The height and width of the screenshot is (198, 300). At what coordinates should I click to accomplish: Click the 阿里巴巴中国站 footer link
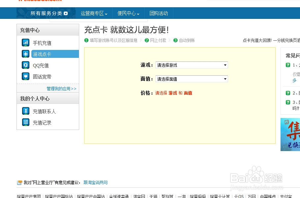[91, 196]
